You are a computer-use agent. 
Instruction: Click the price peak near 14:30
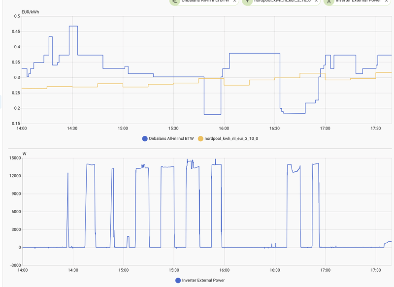[x=74, y=27]
